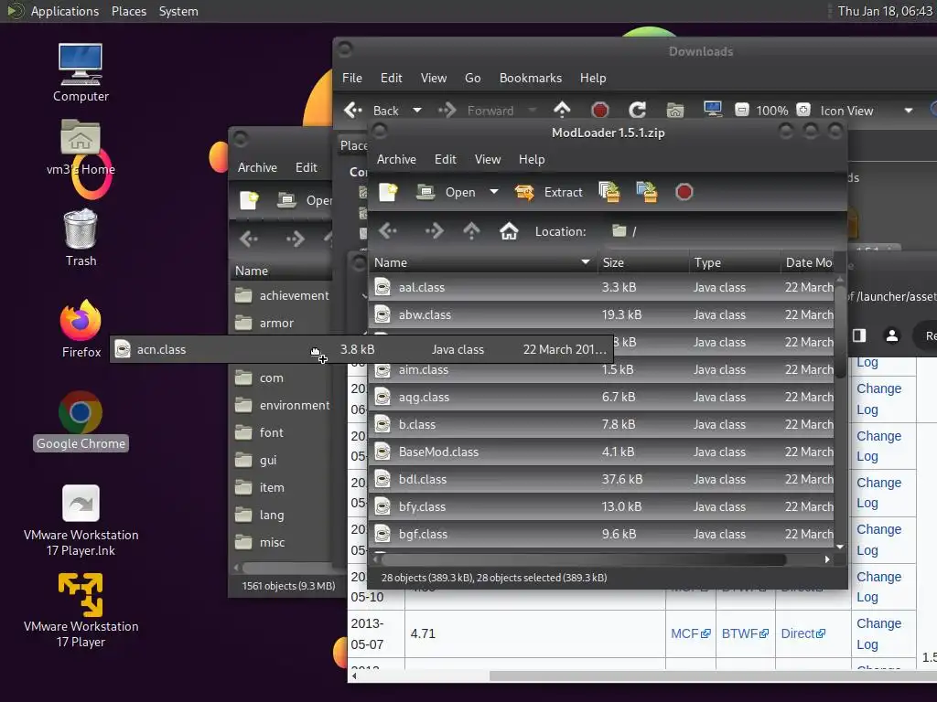Click the up arrow in ModLoader location bar
The width and height of the screenshot is (937, 702).
pyautogui.click(x=471, y=231)
